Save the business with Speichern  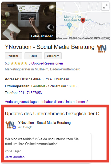[x=53, y=56]
